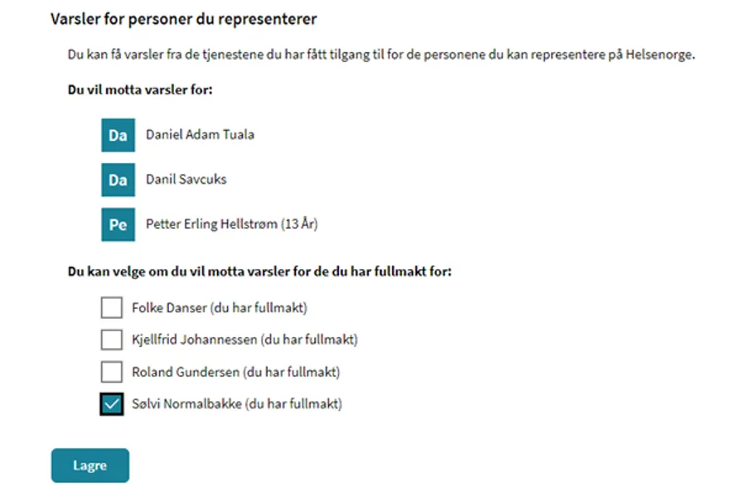Click the 'Du vil motta varsler for:' subheading
The width and height of the screenshot is (746, 497).
click(x=140, y=89)
